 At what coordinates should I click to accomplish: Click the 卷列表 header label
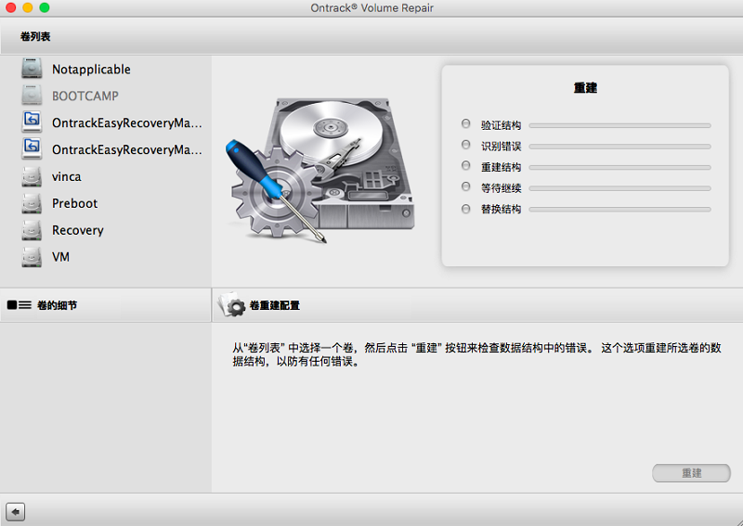point(35,36)
